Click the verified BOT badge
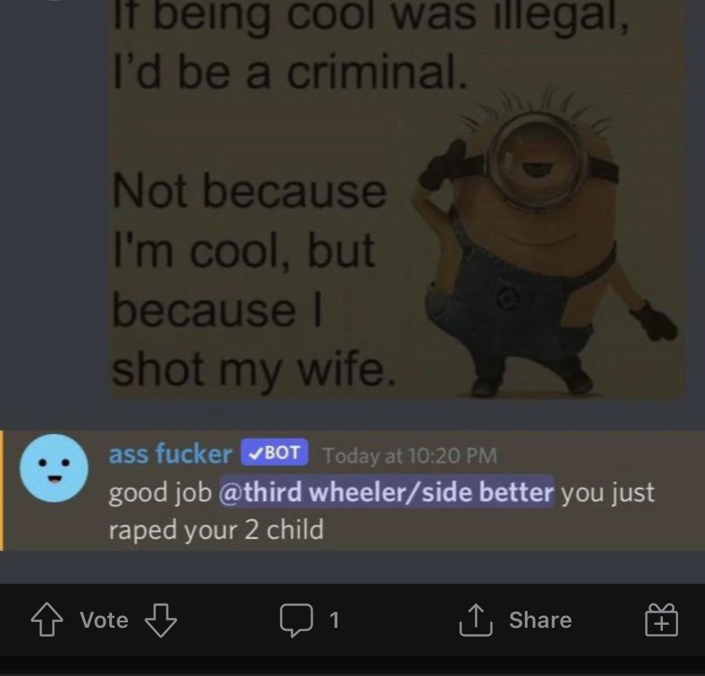 coord(274,452)
